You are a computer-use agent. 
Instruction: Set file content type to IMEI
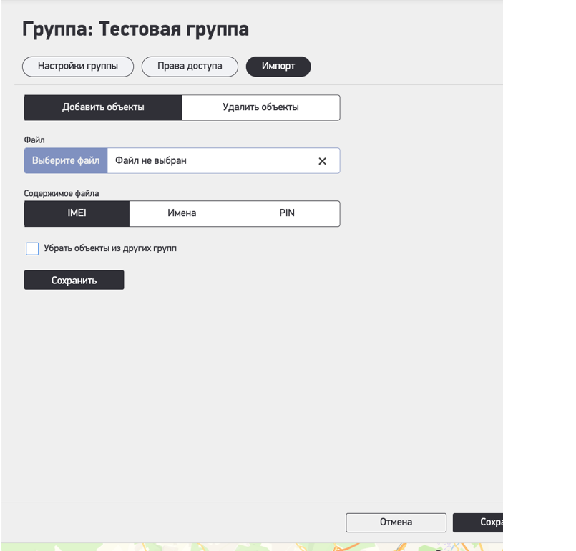[x=77, y=214]
